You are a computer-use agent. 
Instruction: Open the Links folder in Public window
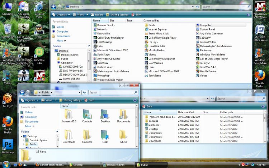[x=105, y=136]
